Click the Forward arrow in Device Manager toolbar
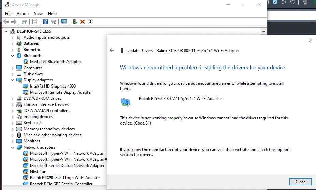The height and width of the screenshot is (190, 316). pyautogui.click(x=14, y=22)
